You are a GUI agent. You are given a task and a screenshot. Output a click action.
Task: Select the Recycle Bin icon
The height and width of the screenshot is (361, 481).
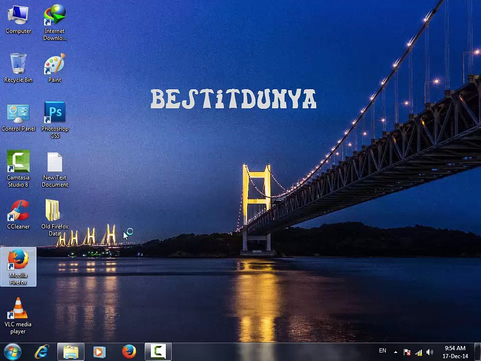coord(18,68)
